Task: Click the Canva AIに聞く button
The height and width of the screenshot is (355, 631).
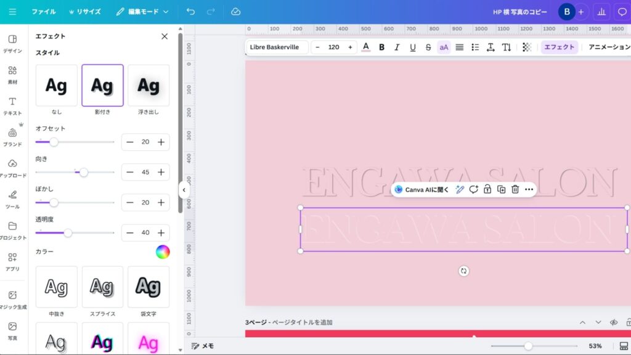Action: pyautogui.click(x=422, y=190)
